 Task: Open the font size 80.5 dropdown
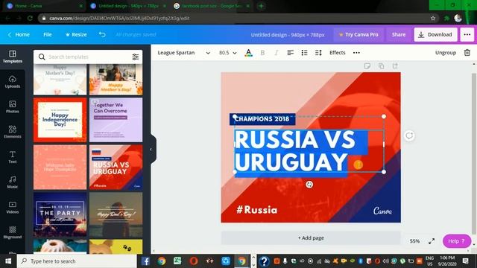point(227,53)
